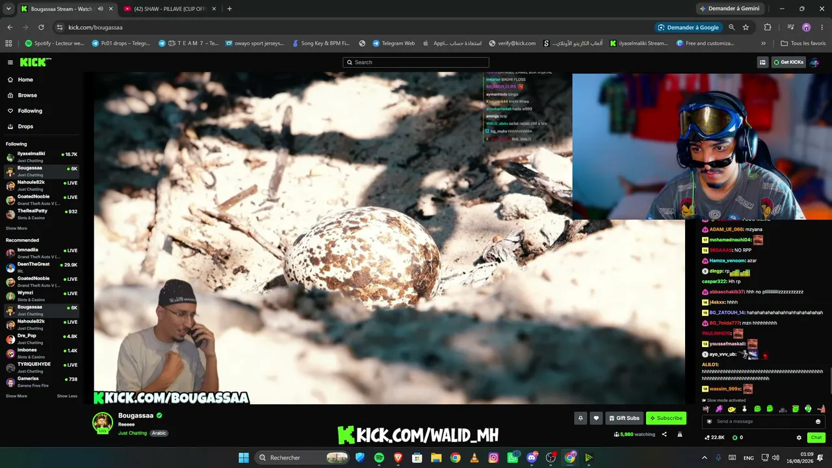This screenshot has width=832, height=468.
Task: Click the KICKs balance coin icon
Action: click(x=735, y=437)
